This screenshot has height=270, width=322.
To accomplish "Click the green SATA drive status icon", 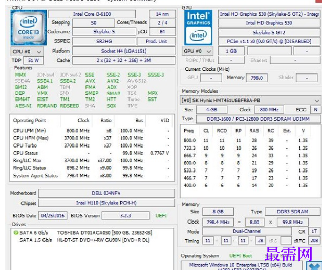I will [x=16, y=233].
